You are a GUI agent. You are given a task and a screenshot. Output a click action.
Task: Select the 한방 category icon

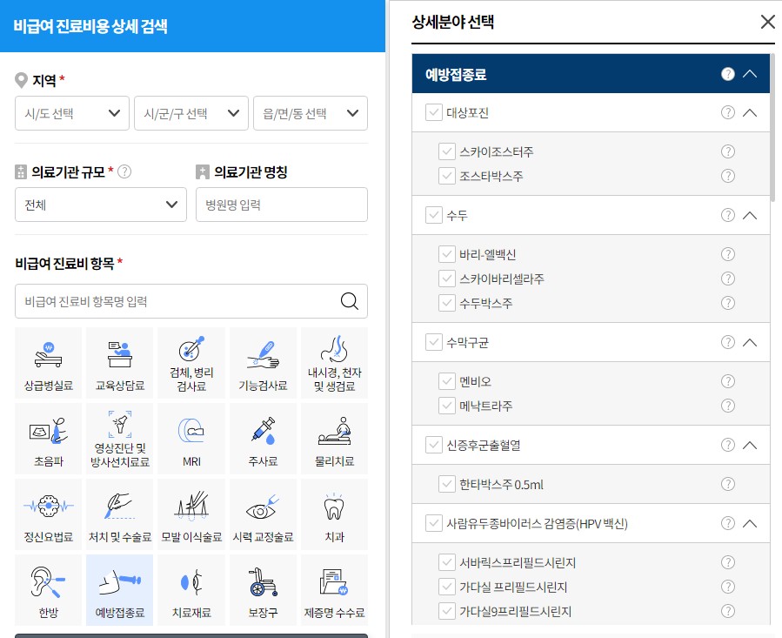pyautogui.click(x=49, y=590)
